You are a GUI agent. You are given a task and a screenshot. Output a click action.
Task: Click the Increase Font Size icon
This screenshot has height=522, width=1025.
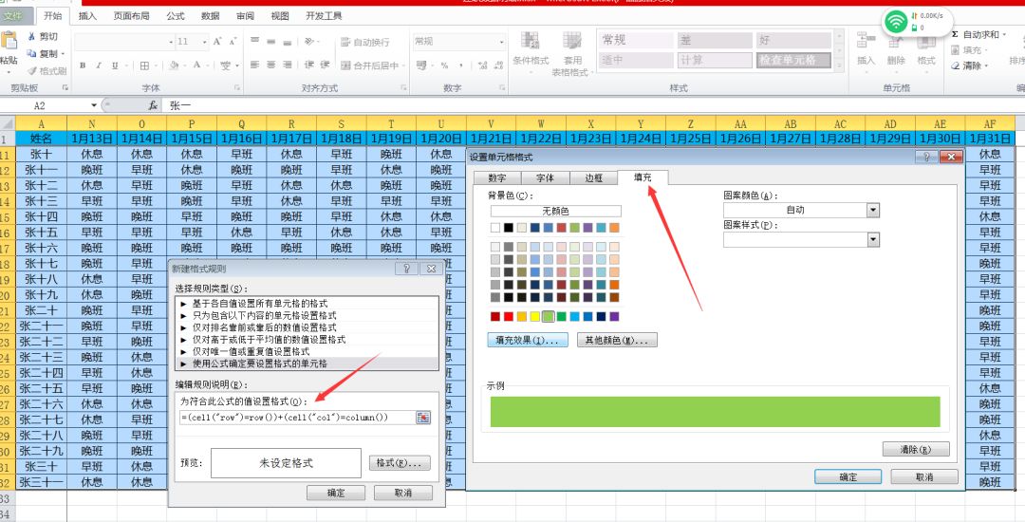pyautogui.click(x=217, y=41)
